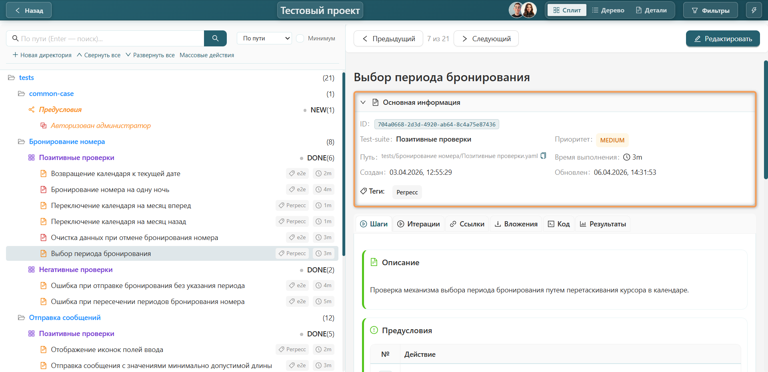This screenshot has width=768, height=372.
Task: Click the female user avatar in header
Action: 529,10
